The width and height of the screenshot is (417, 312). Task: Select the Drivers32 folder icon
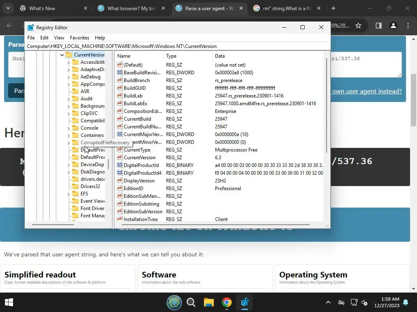tap(75, 186)
